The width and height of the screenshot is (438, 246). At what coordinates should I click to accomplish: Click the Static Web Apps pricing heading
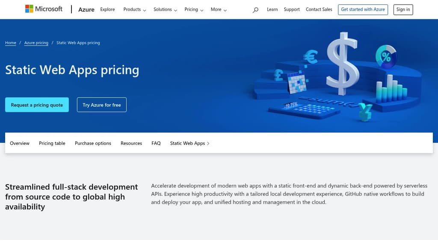pyautogui.click(x=72, y=70)
